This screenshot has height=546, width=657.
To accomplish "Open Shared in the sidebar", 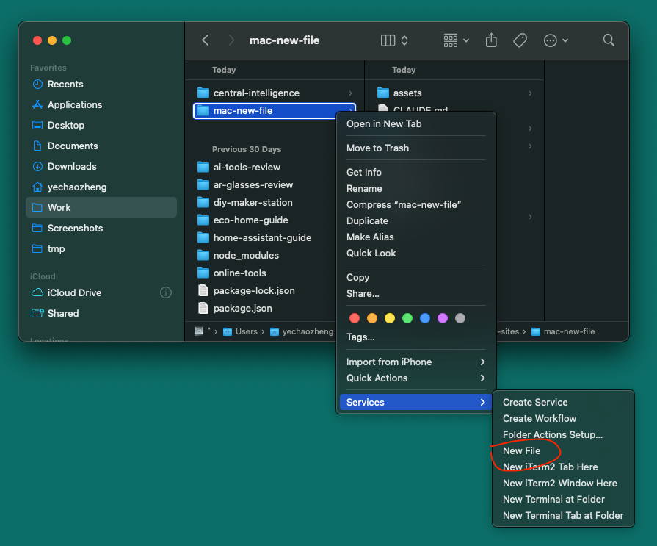I will 101,313.
